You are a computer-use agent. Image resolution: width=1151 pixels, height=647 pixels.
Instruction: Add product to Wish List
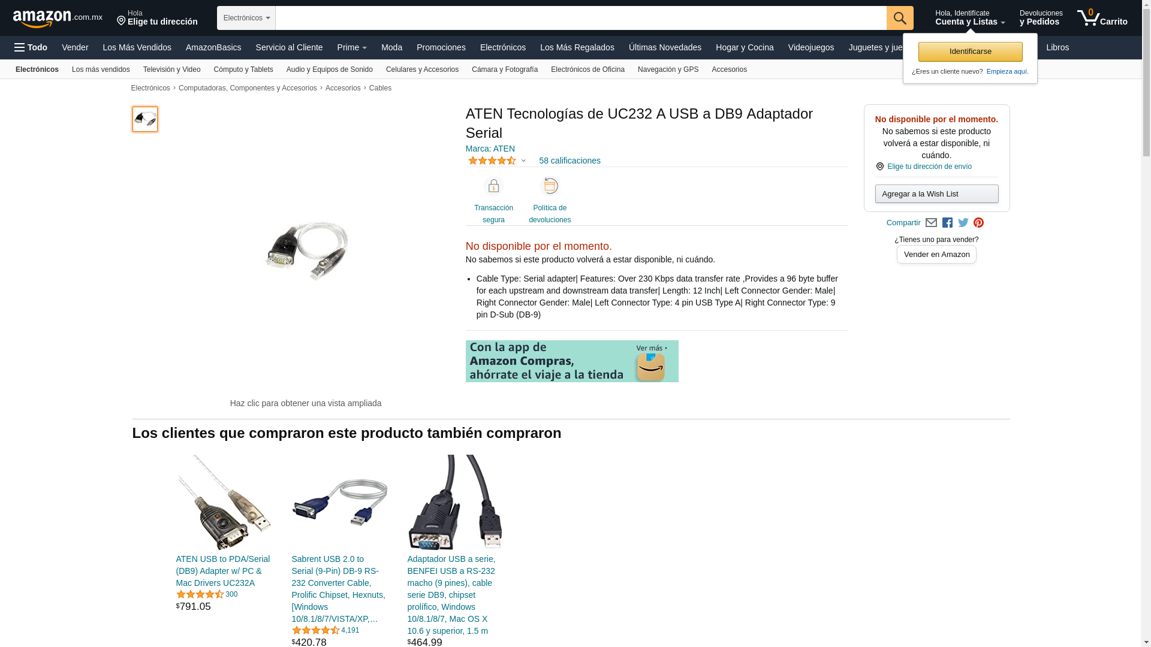(936, 194)
